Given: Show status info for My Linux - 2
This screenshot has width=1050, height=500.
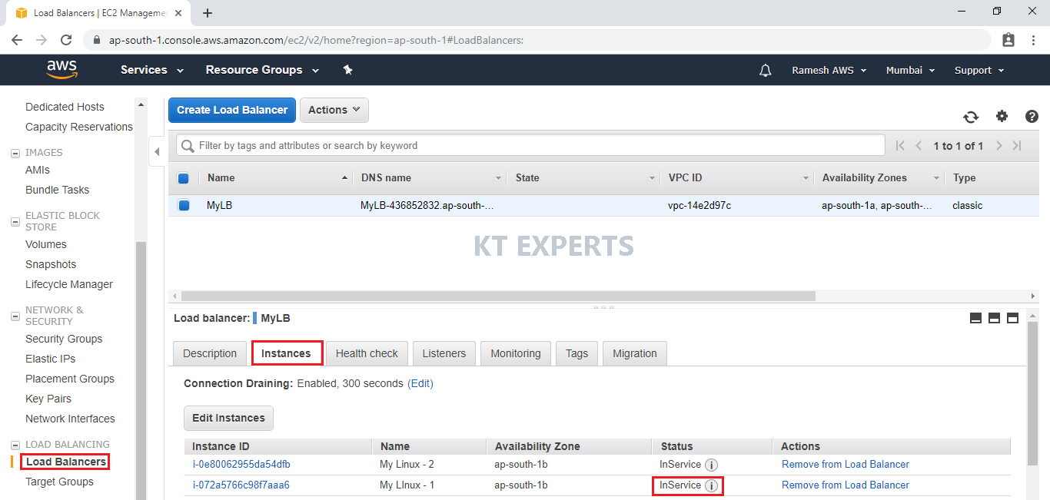Looking at the screenshot, I should point(712,465).
